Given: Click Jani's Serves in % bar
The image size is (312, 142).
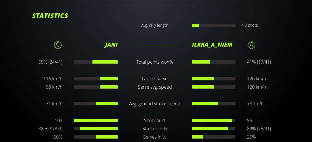Looking at the screenshot, I should (x=96, y=137).
